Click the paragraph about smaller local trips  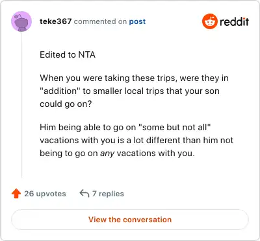(x=134, y=91)
